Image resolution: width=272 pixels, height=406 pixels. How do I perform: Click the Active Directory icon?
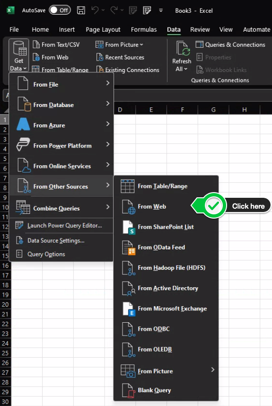pos(129,289)
